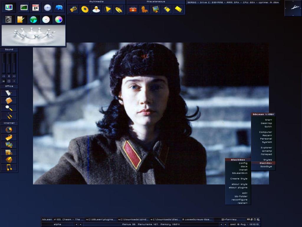The height and width of the screenshot is (227, 302).
Task: Open the loudspeaker icon
Action: (9, 20)
